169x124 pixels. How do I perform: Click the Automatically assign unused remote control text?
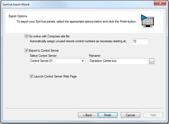click(78, 41)
